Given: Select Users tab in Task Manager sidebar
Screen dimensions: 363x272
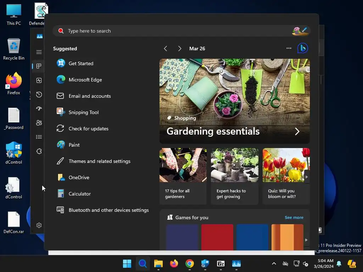Looking at the screenshot, I should coord(39,123).
